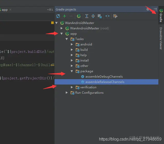Expand the verification task group arrow

click(x=72, y=87)
